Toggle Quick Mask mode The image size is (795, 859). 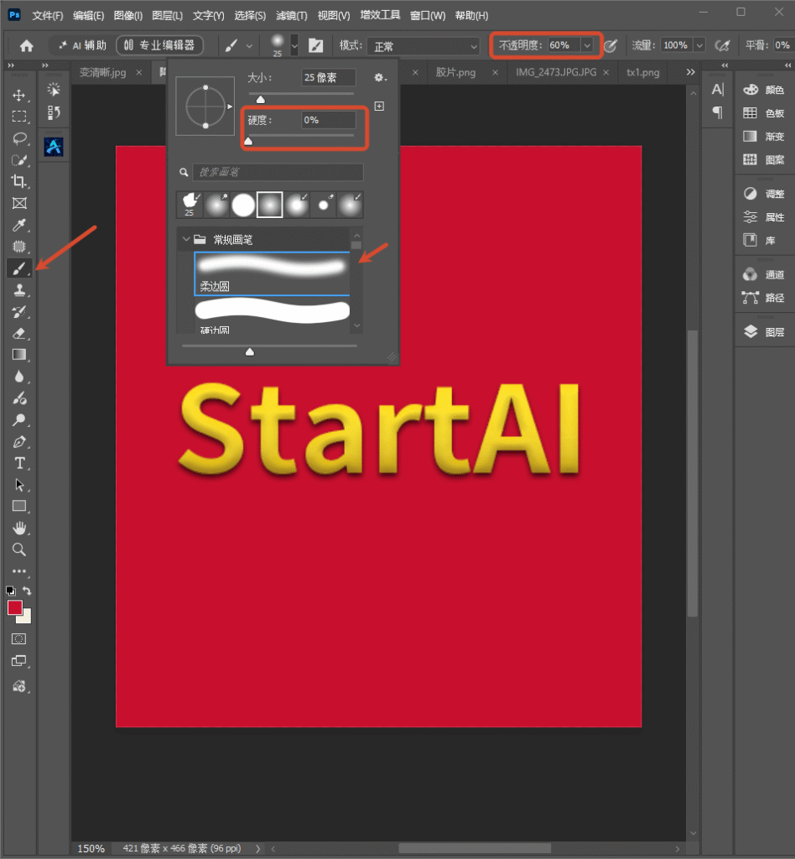19,638
